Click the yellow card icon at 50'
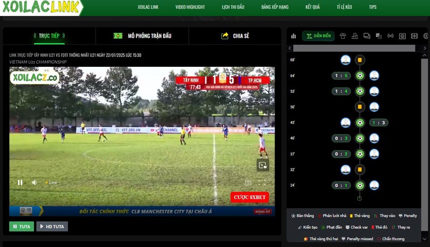 pyautogui.click(x=360, y=107)
